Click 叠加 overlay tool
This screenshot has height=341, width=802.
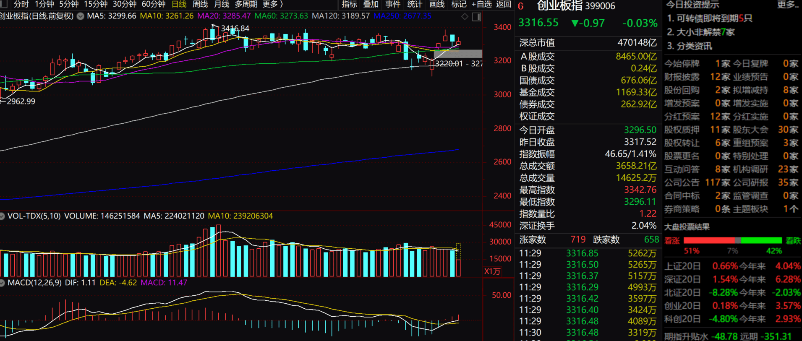(x=371, y=4)
